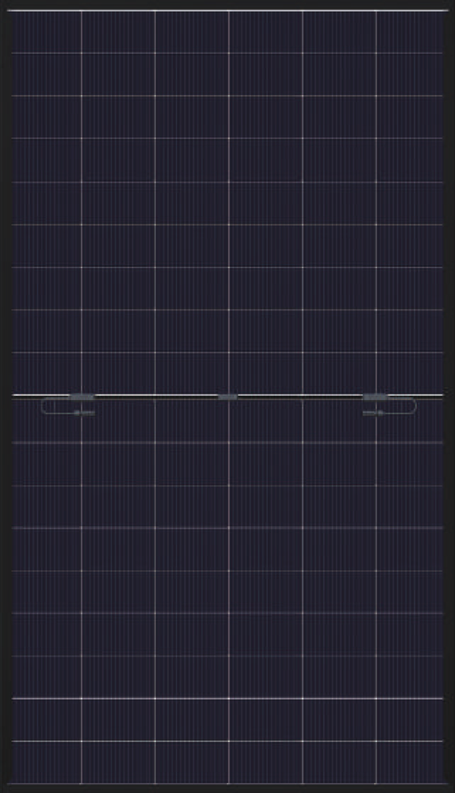Click the center junction box on the divider
This screenshot has height=793, width=455.
[x=228, y=397]
